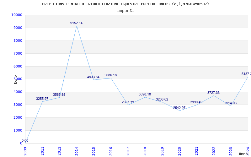The image size is (251, 157).
Task: Select the 3565.85 data label
Action: pos(59,95)
